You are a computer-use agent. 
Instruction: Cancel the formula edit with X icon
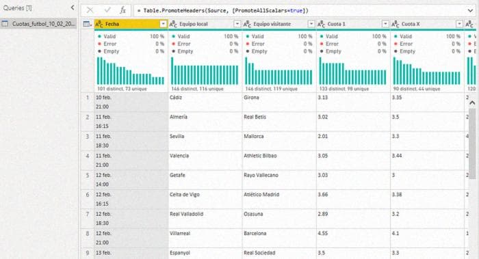[x=90, y=10]
